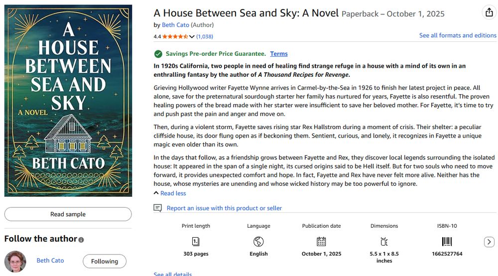Click Beth Cato author link under title
Screen dimensions: 498x276
click(x=175, y=25)
